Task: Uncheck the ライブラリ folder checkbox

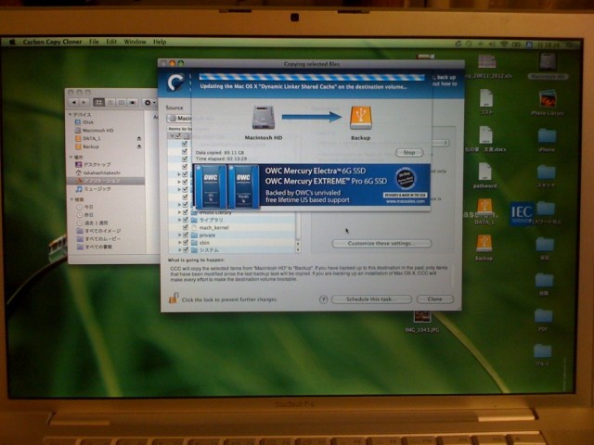Action: (186, 220)
